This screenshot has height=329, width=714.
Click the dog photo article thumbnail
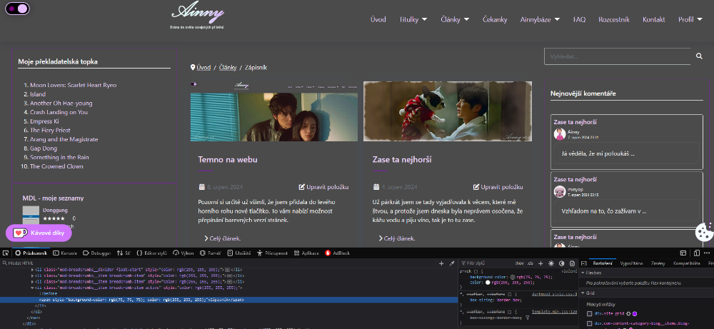coord(448,111)
